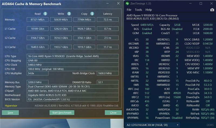This screenshot has height=128, width=216.
Task: Close the ZenTimings window
Action: [x=211, y=4]
